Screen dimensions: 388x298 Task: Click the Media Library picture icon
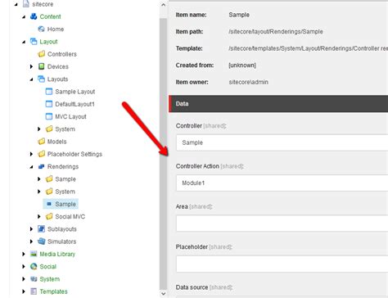tap(34, 254)
